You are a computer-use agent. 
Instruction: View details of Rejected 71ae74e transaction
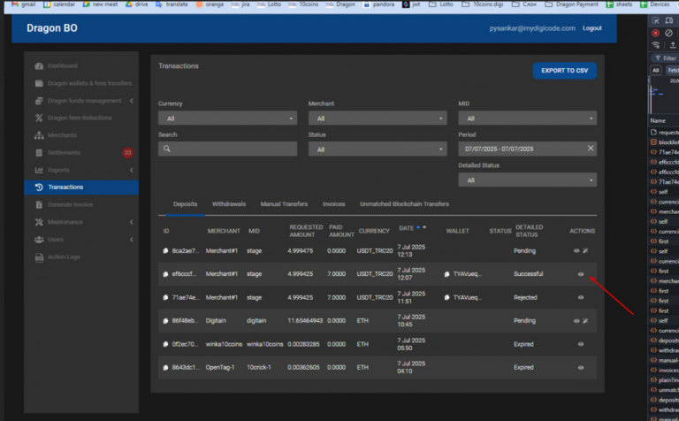coord(581,297)
